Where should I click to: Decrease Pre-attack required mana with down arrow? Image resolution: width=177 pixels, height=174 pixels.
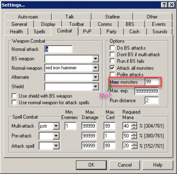(134, 137)
